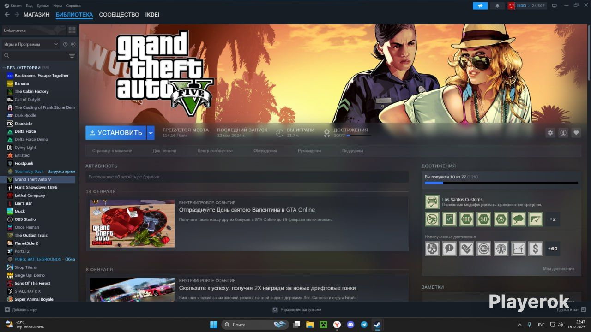Open the Вид menu
The image size is (591, 332).
[29, 6]
